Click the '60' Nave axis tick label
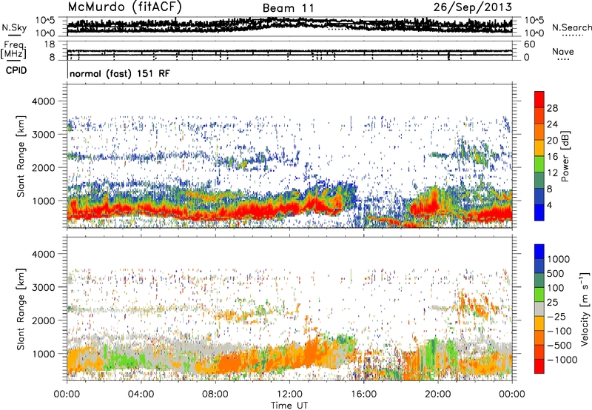The width and height of the screenshot is (592, 410). (530, 44)
